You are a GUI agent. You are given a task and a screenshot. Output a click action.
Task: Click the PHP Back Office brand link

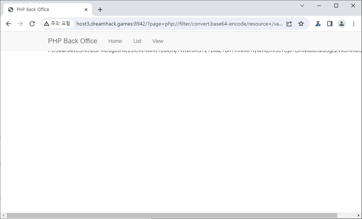click(x=73, y=41)
